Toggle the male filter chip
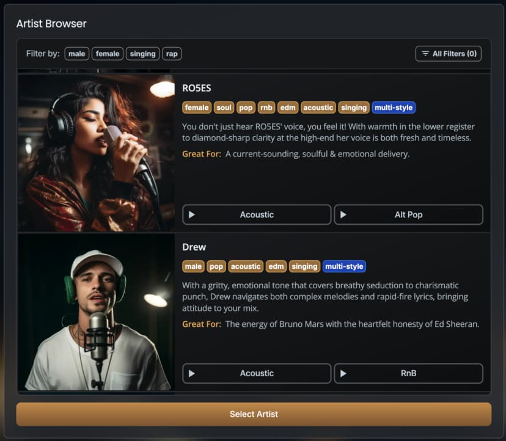 (x=77, y=54)
